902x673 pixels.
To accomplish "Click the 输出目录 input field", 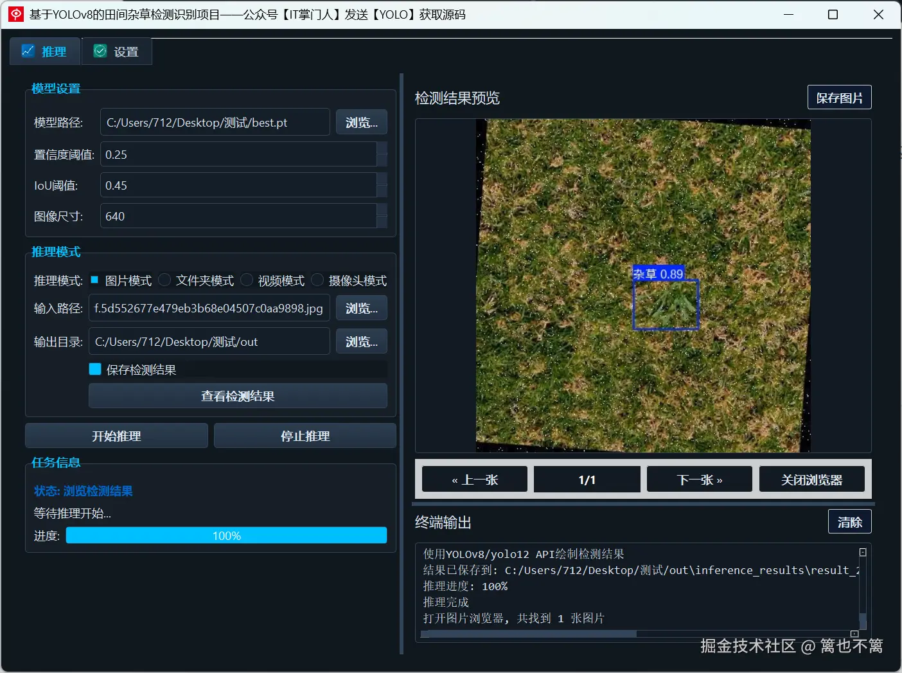I will coord(209,341).
